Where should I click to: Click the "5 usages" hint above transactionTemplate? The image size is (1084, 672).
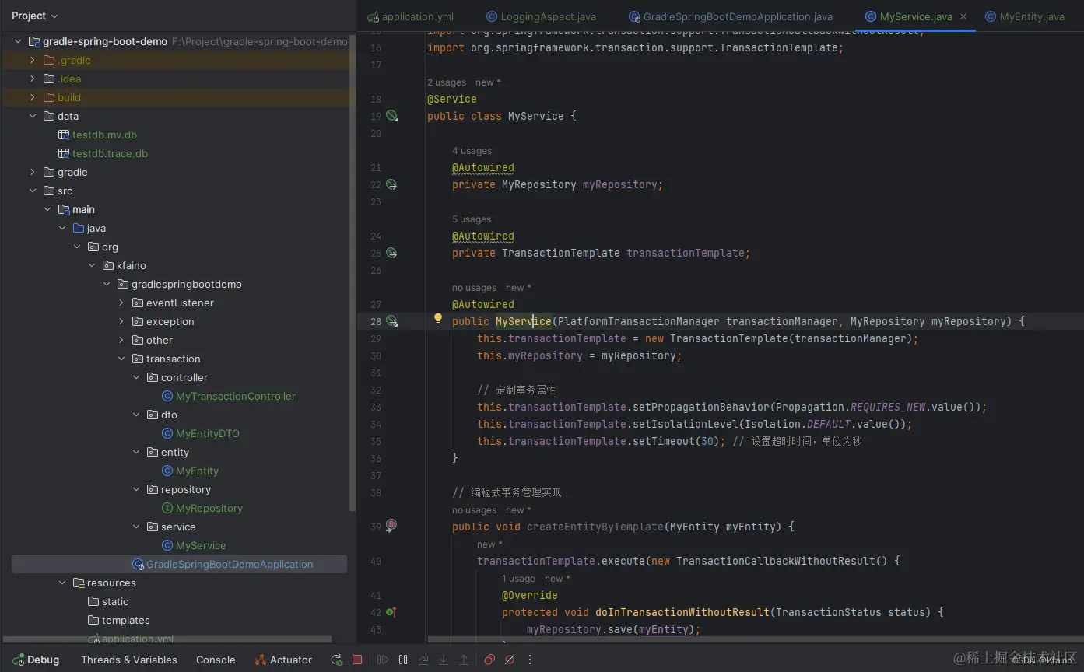(472, 219)
